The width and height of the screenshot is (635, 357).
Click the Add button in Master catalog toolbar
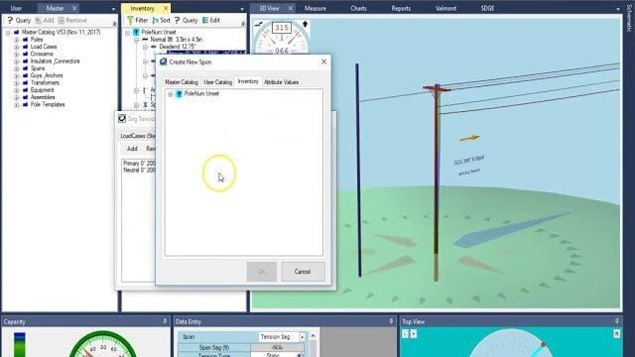44,20
